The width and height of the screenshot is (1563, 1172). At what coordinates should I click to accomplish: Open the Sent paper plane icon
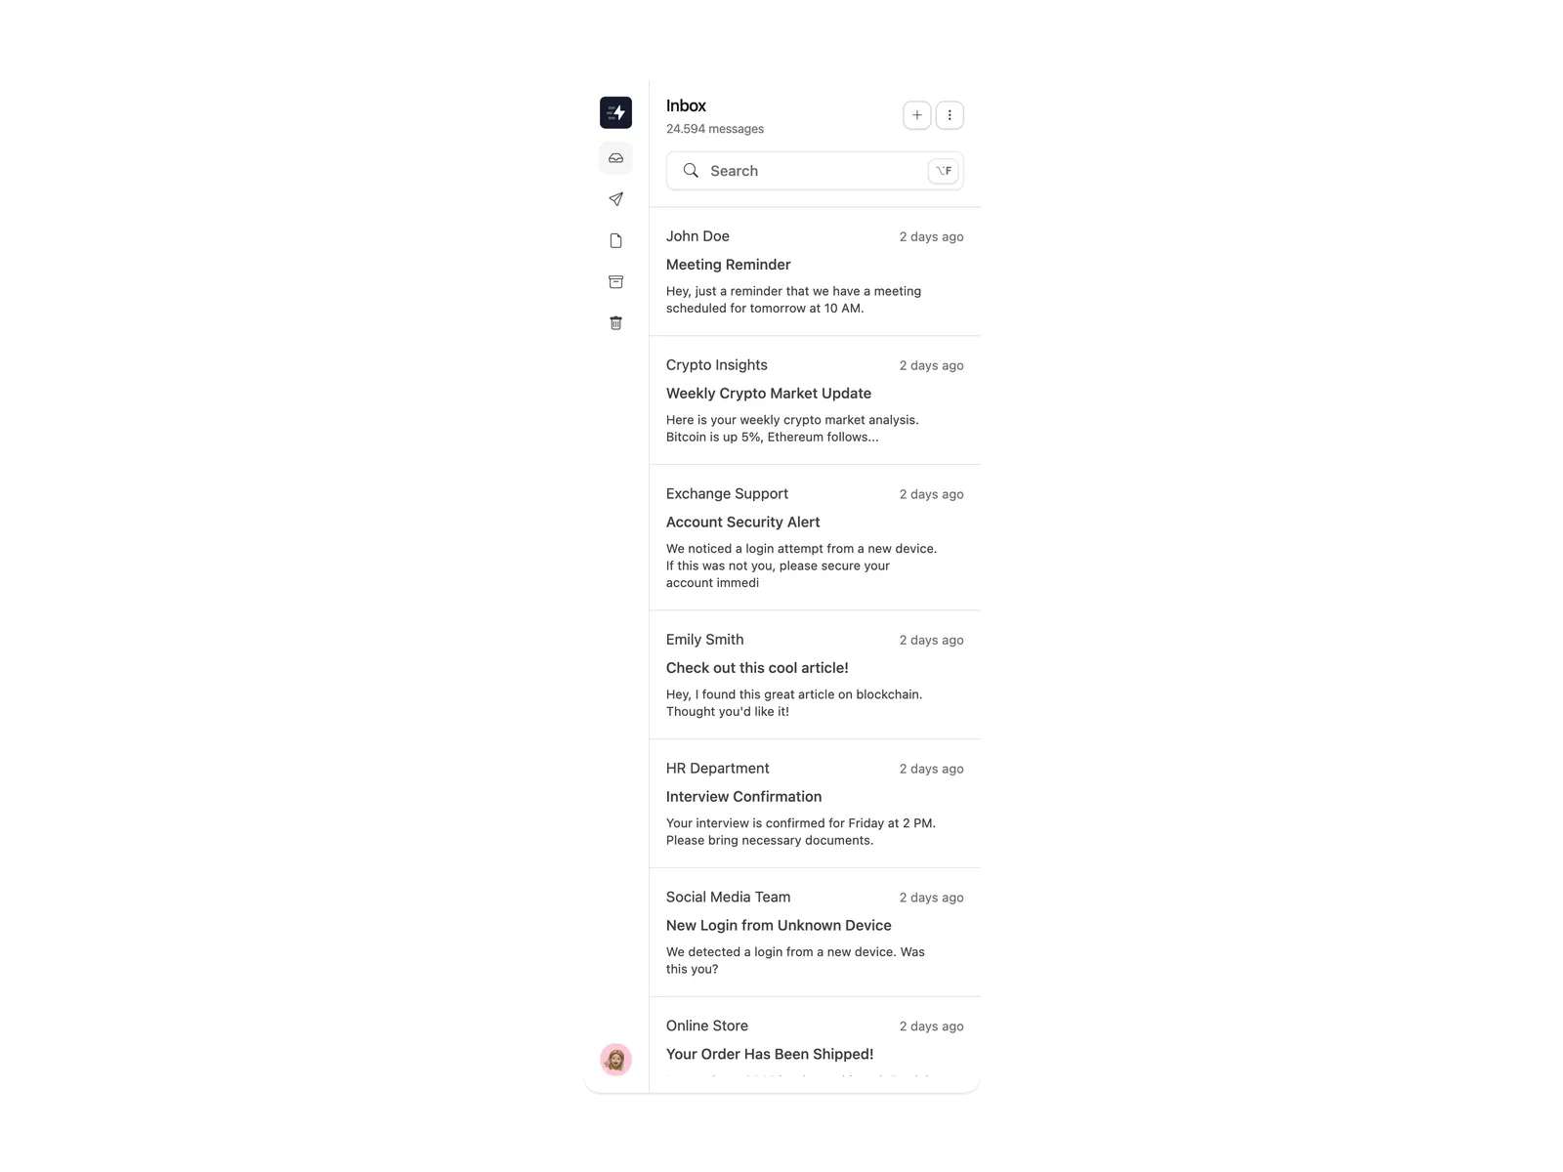[x=615, y=199]
